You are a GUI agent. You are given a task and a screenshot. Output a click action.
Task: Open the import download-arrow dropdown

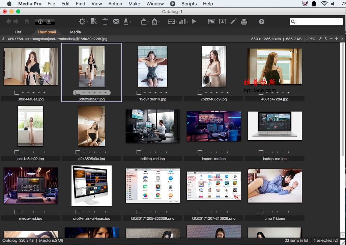(127, 22)
